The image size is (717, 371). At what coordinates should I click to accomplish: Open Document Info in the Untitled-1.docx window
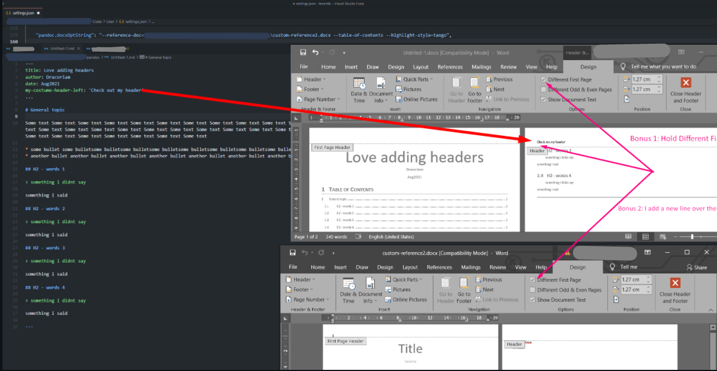pyautogui.click(x=381, y=90)
